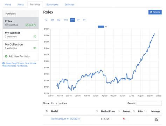Image resolution: width=166 pixels, height=126 pixels.
Task: Open the Home tab
Action: tap(8, 5)
